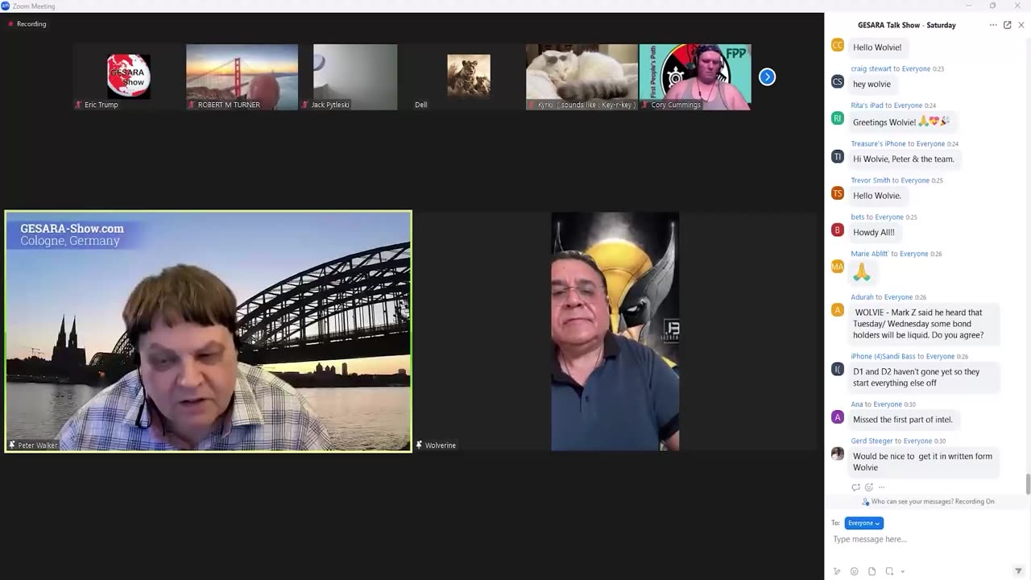Click the Zoom Meeting title bar icon
1031x580 pixels.
pos(6,6)
